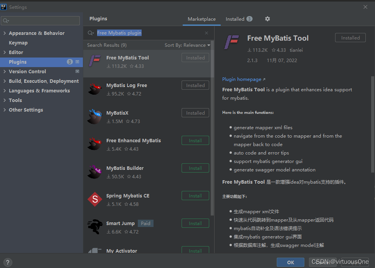Click the Search Results (9) label
Viewport: 375px width, 268px height.
tap(107, 45)
